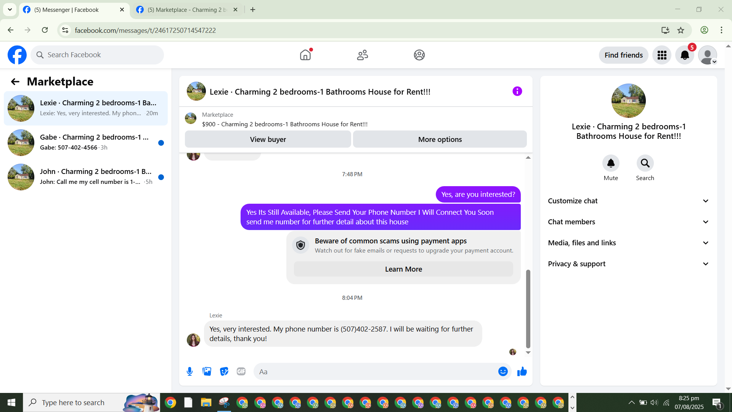The height and width of the screenshot is (412, 732).
Task: Open the Windows notification center
Action: coord(717,403)
